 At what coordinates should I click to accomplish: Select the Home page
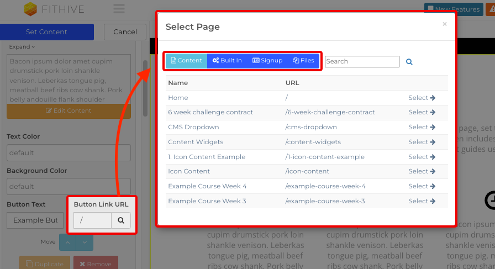(x=422, y=98)
